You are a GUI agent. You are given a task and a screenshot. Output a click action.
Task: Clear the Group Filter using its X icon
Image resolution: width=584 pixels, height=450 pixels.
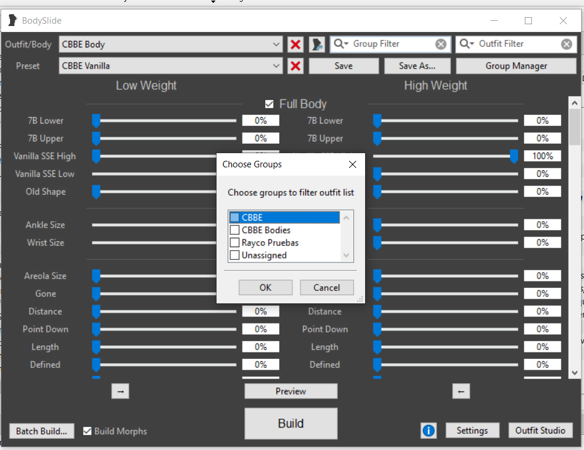(440, 44)
